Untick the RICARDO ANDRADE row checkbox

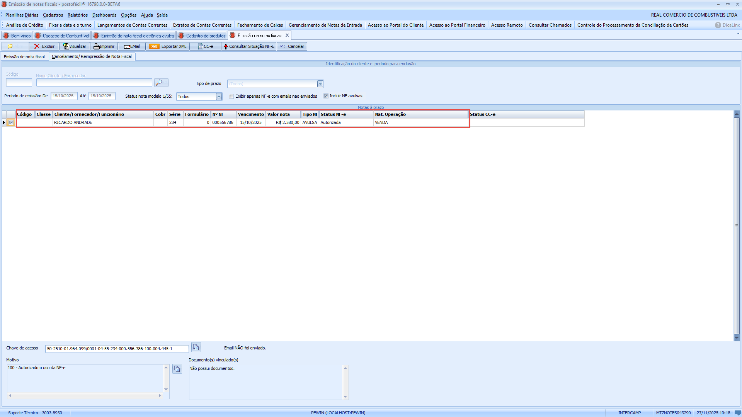(x=11, y=123)
